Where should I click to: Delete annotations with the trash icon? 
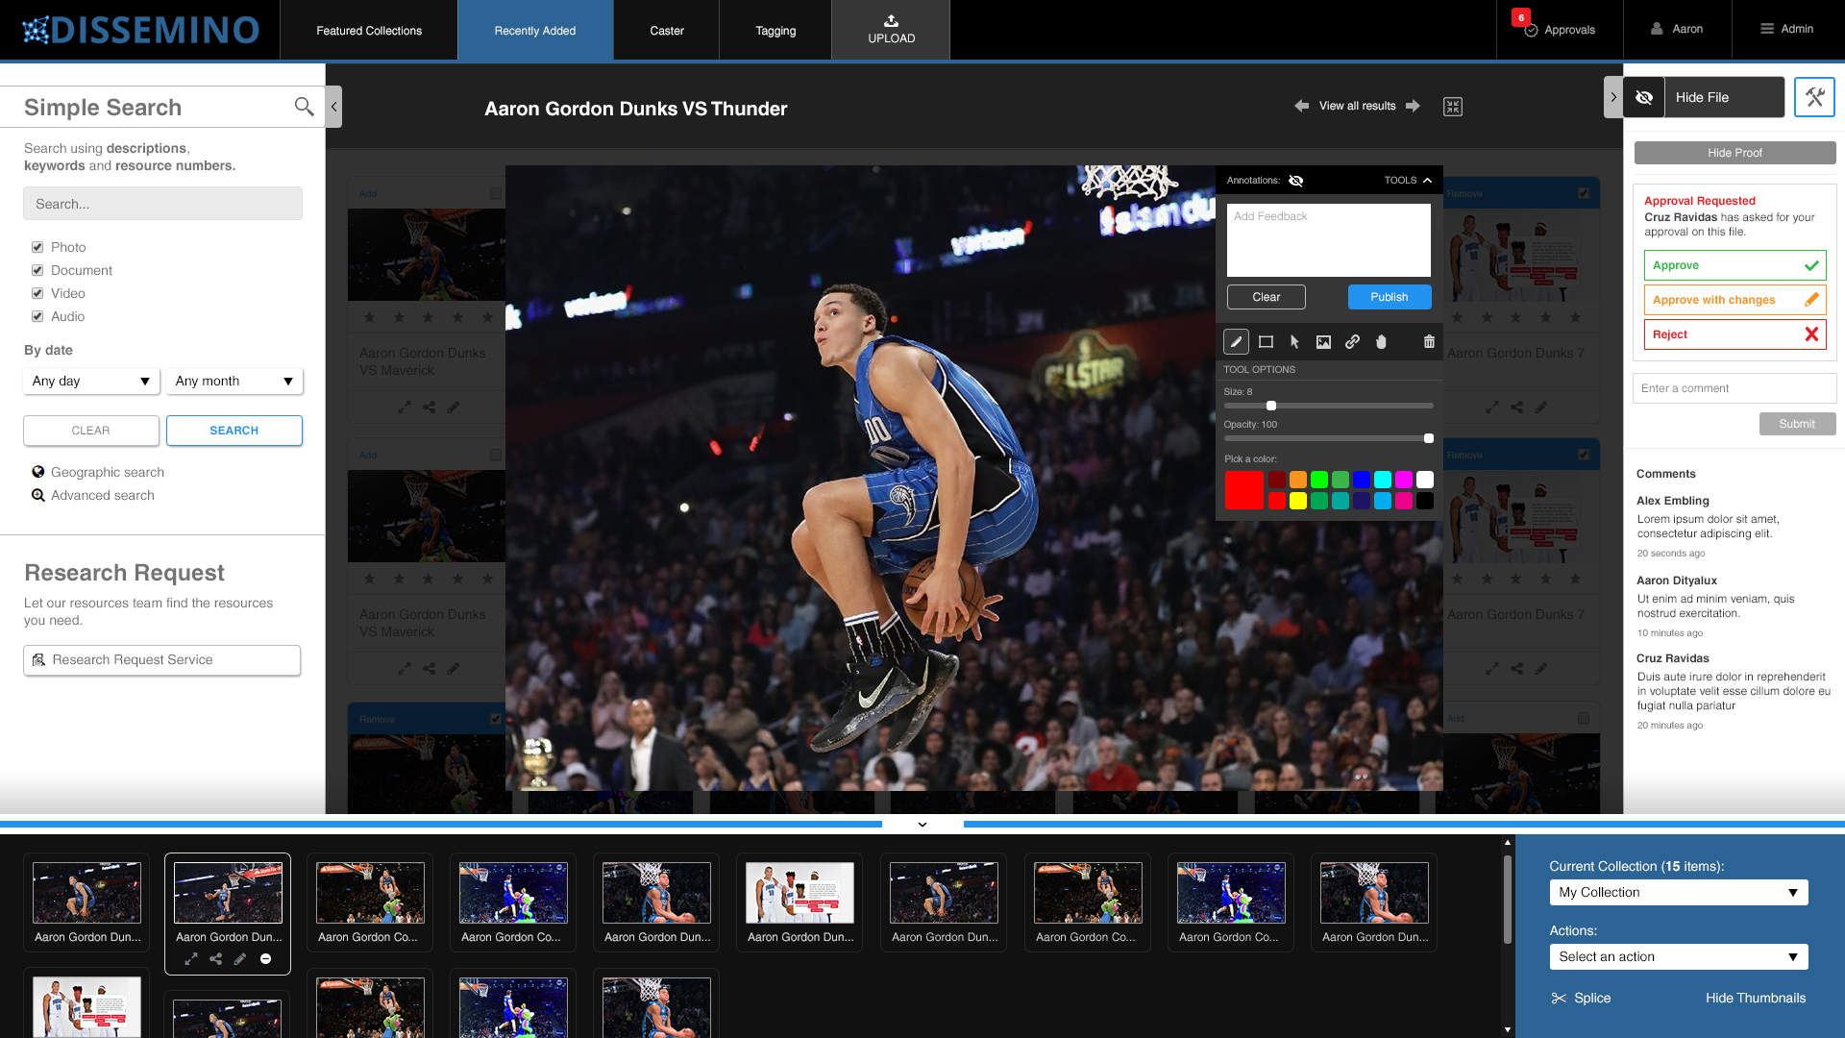tap(1429, 342)
